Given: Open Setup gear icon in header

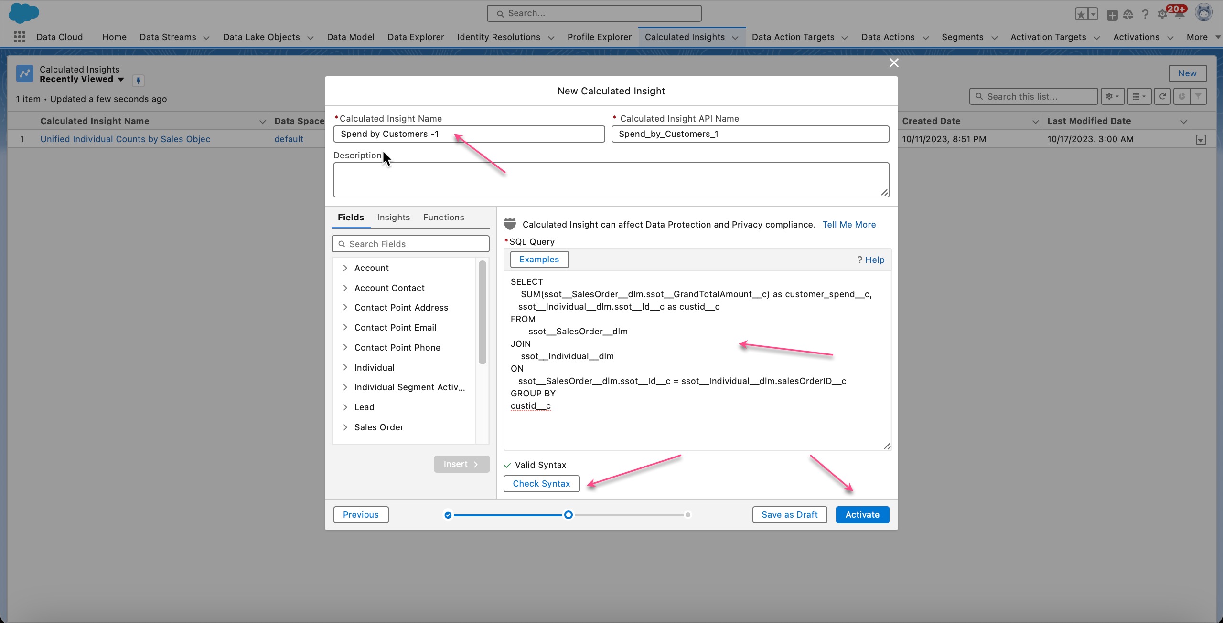Looking at the screenshot, I should 1162,14.
